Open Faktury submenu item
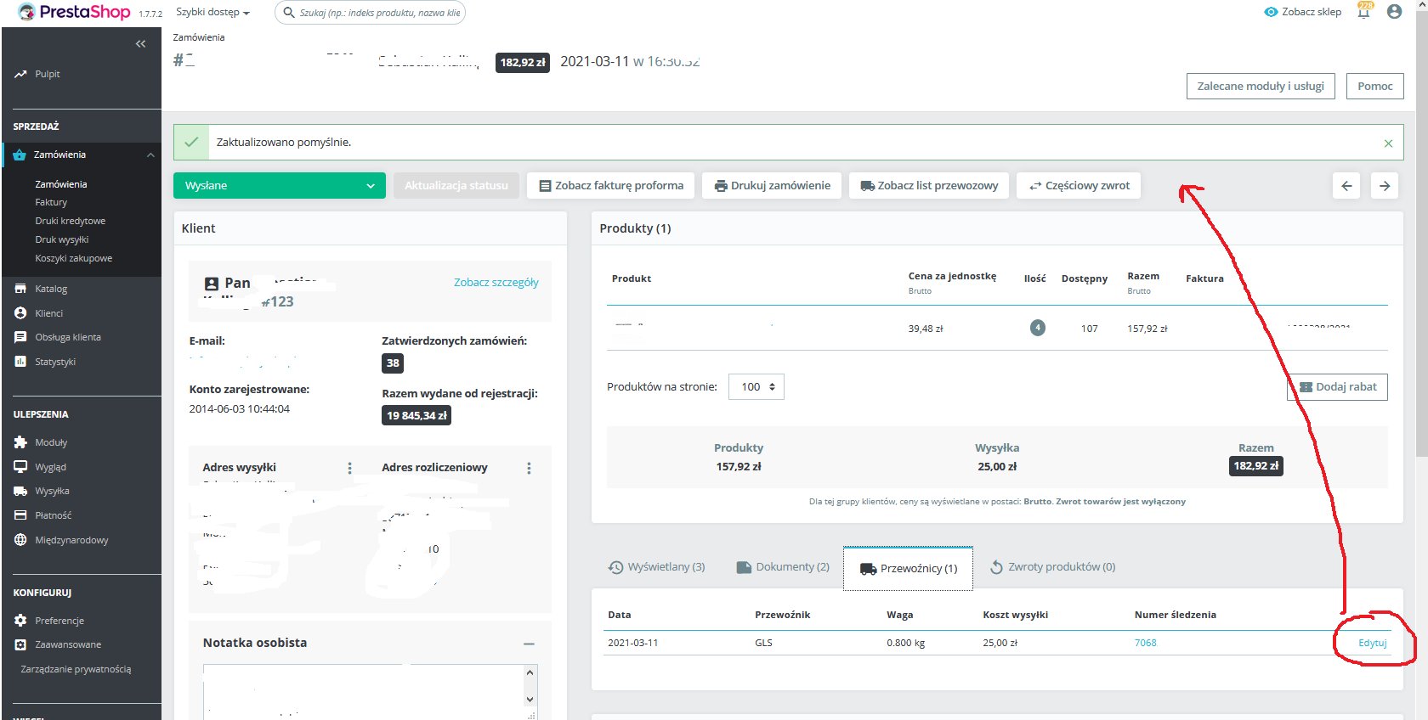 point(51,202)
